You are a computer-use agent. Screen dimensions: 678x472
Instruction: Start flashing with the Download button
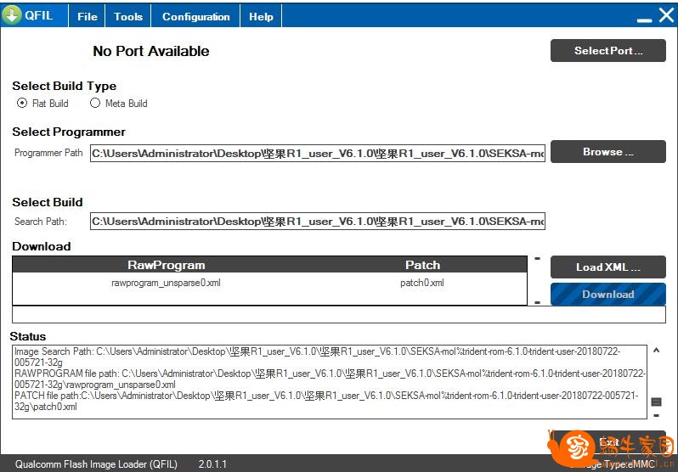click(x=608, y=295)
